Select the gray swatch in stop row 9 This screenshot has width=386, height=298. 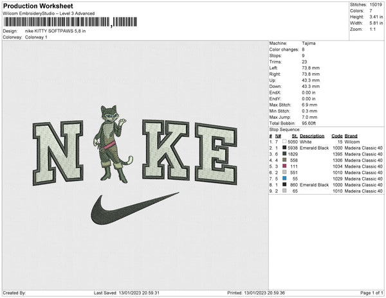(284, 191)
